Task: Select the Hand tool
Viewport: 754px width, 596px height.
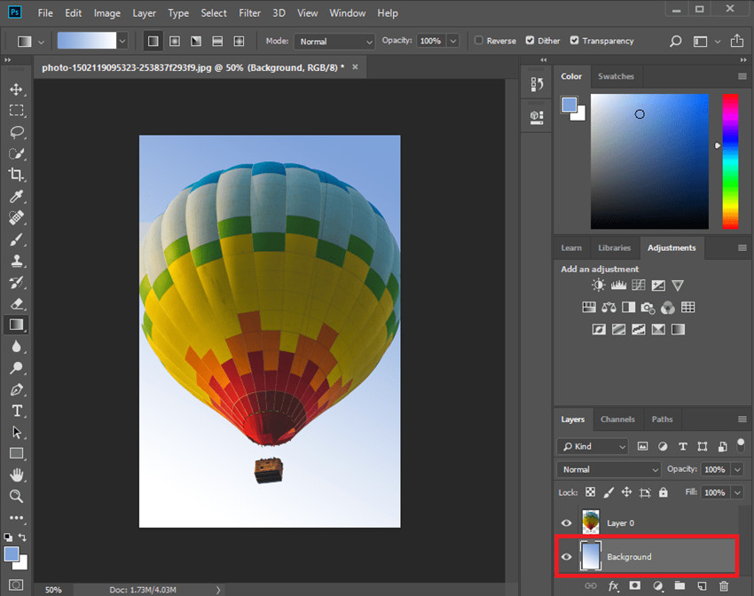Action: pos(16,474)
